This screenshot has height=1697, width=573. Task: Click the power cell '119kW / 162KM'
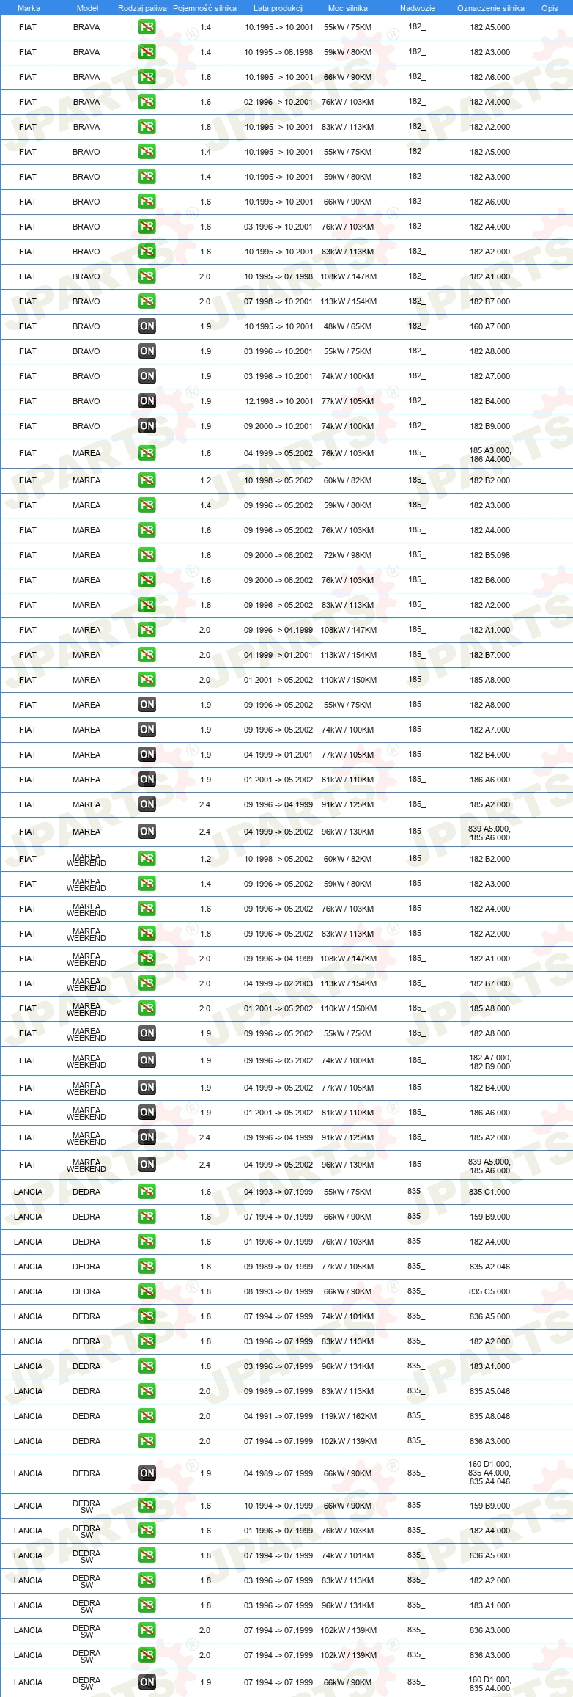click(x=348, y=1416)
